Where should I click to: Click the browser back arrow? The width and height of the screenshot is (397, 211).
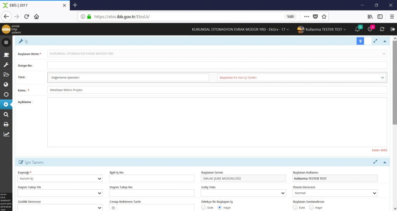[6, 17]
